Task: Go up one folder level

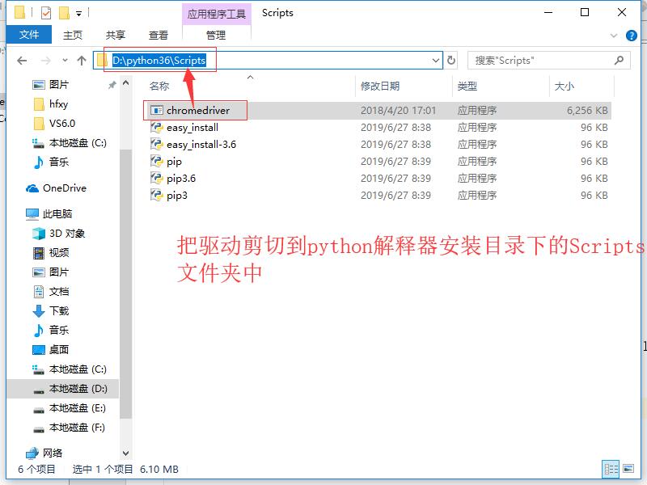Action: click(82, 61)
